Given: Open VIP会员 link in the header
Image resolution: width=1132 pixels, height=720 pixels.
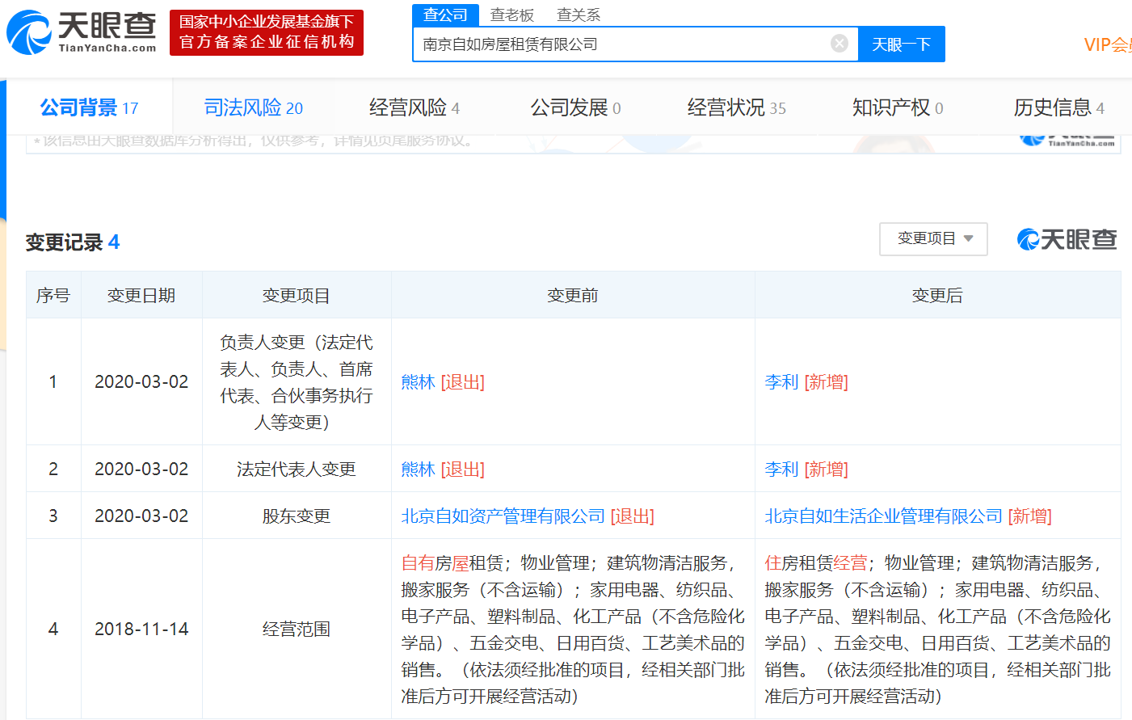Looking at the screenshot, I should tap(1107, 44).
